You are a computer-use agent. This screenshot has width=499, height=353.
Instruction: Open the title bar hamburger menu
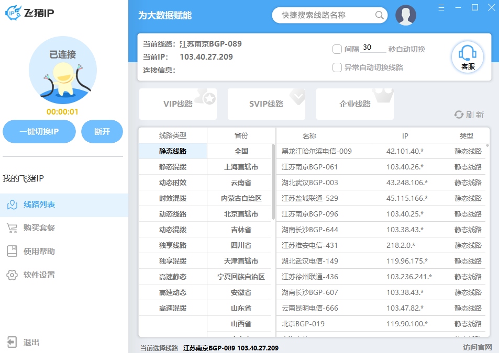coord(441,7)
